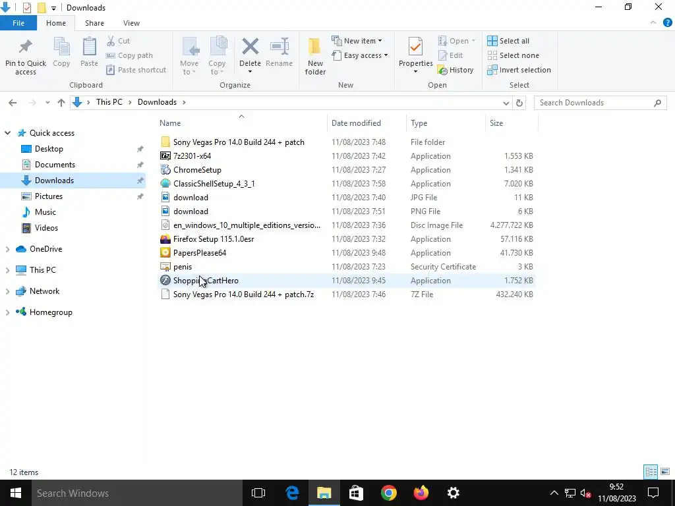Viewport: 675px width, 506px height.
Task: Open Microsoft Edge from taskbar
Action: pyautogui.click(x=292, y=493)
